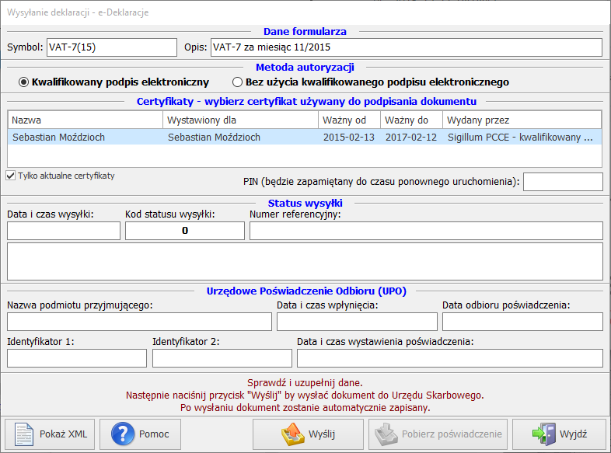Open XML preview with Pokaż XML label
Viewport: 611px width, 453px height.
[63, 434]
